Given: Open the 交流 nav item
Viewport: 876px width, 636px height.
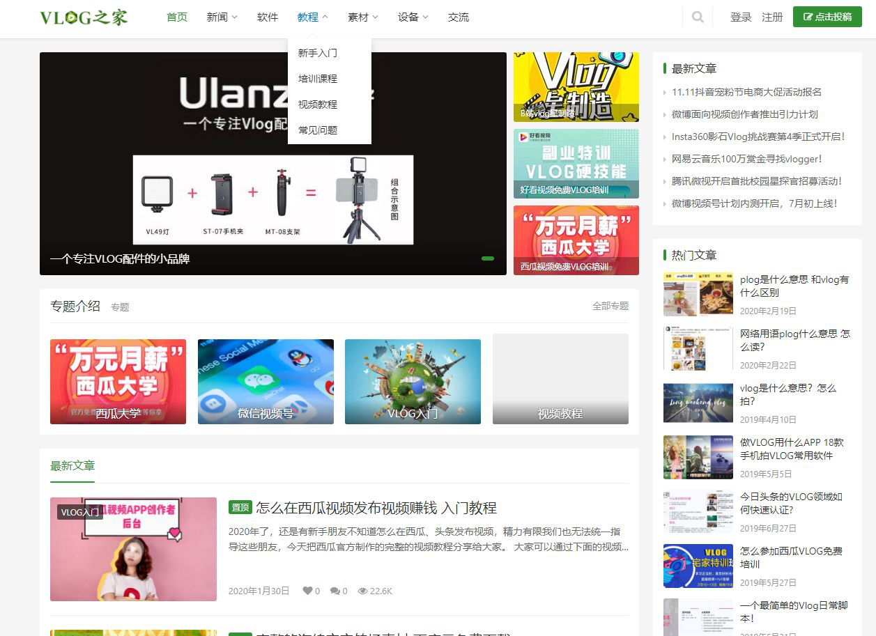Looking at the screenshot, I should (459, 17).
